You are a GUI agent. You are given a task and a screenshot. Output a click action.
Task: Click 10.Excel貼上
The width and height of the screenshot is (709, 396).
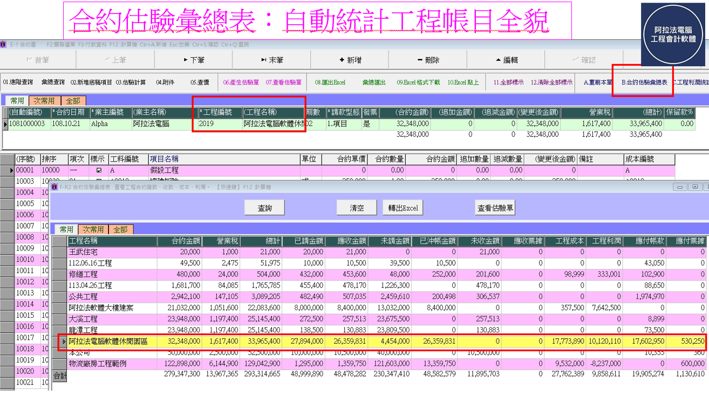click(x=463, y=82)
